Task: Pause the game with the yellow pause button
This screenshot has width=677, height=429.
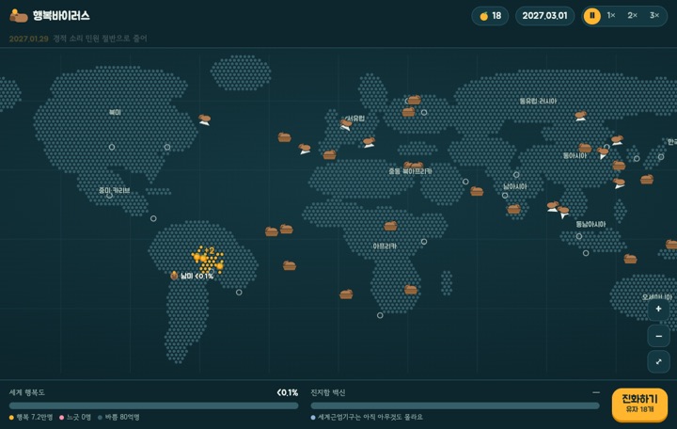Action: pos(592,16)
